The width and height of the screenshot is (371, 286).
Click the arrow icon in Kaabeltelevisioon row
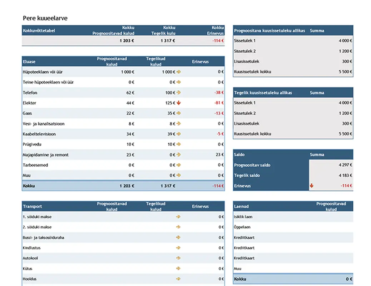[x=179, y=134]
